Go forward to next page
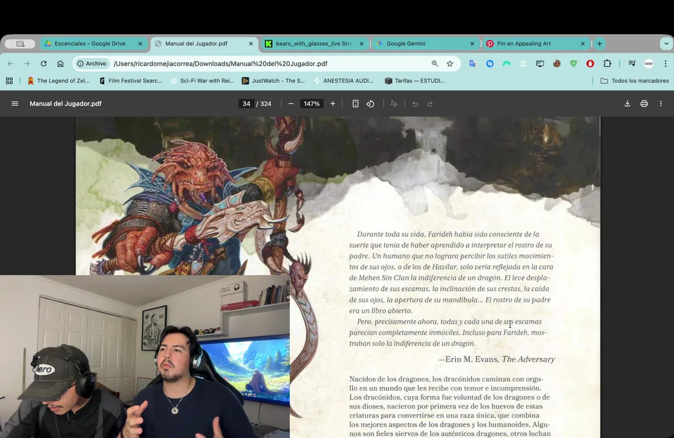This screenshot has width=674, height=438. tap(27, 63)
